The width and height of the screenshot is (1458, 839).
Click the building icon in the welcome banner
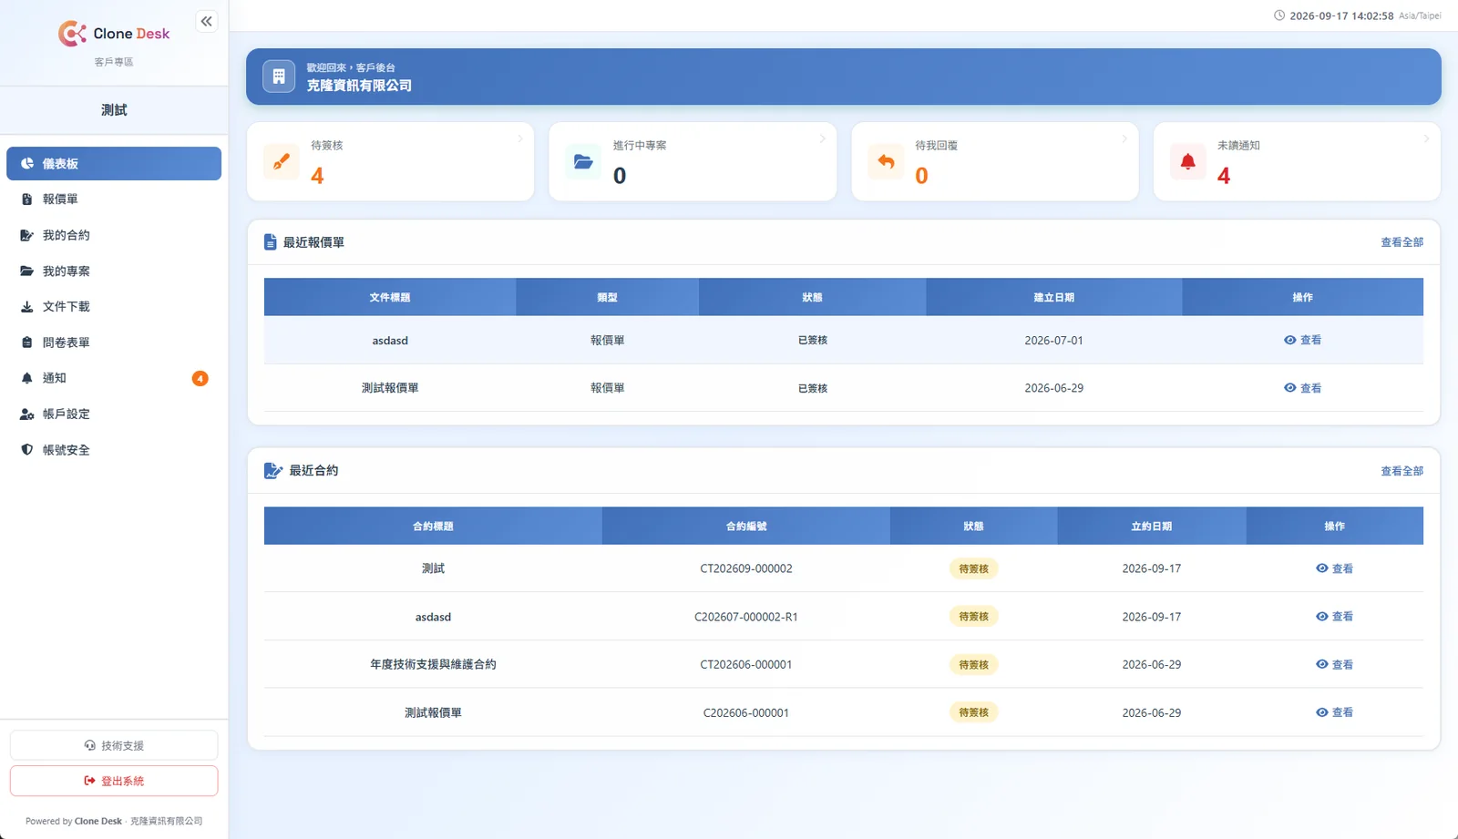point(279,77)
